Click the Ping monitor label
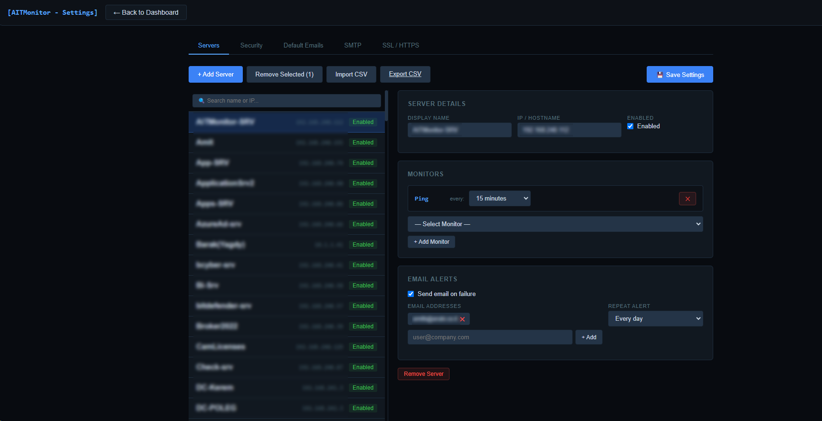The height and width of the screenshot is (421, 822). pos(421,199)
